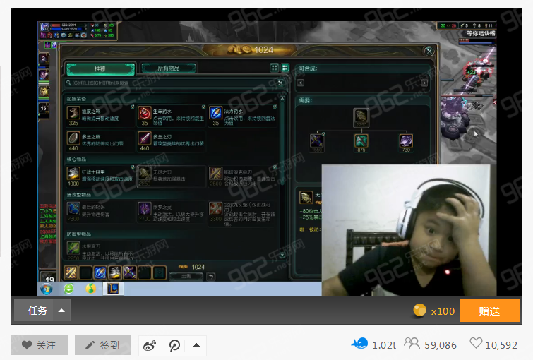Screen dimensions: 533x360
Task: Click the 赠送 gift button
Action: pos(489,311)
